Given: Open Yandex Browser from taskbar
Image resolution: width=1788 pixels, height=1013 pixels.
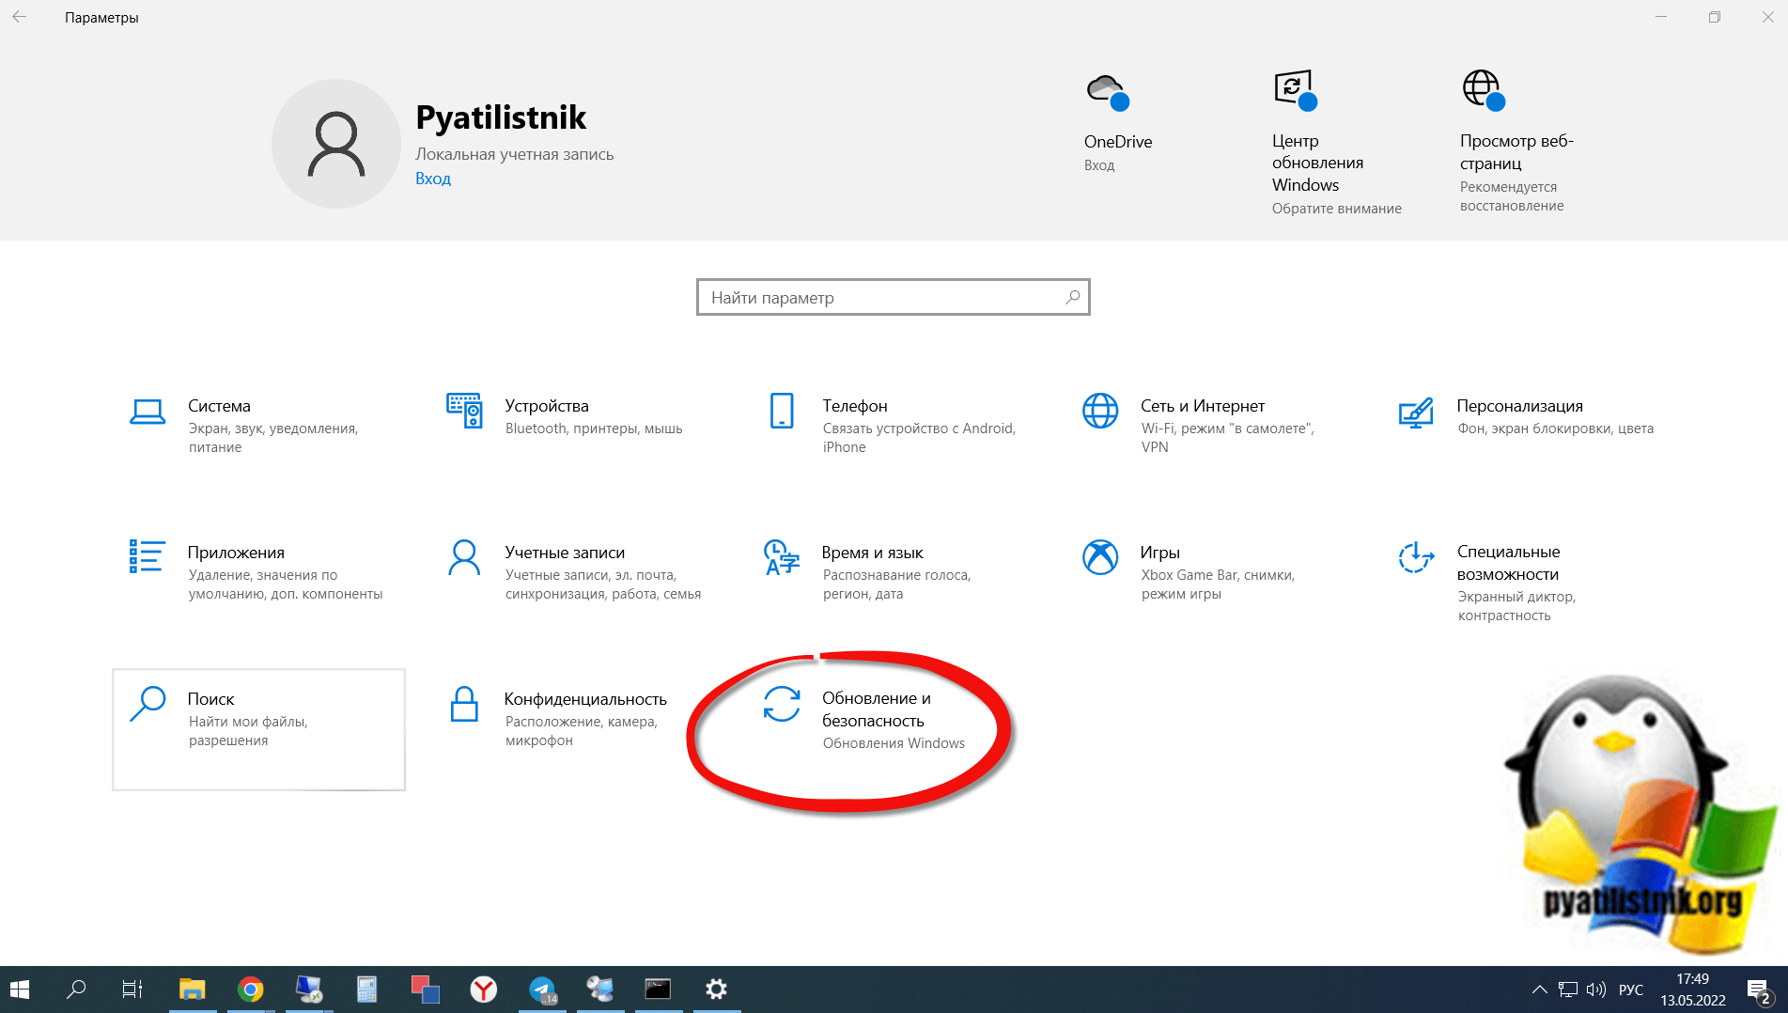Looking at the screenshot, I should (x=483, y=990).
